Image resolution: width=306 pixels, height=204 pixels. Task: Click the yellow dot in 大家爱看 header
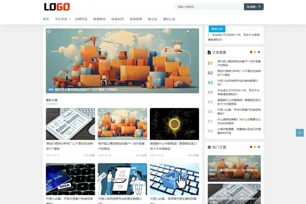pyautogui.click(x=255, y=52)
